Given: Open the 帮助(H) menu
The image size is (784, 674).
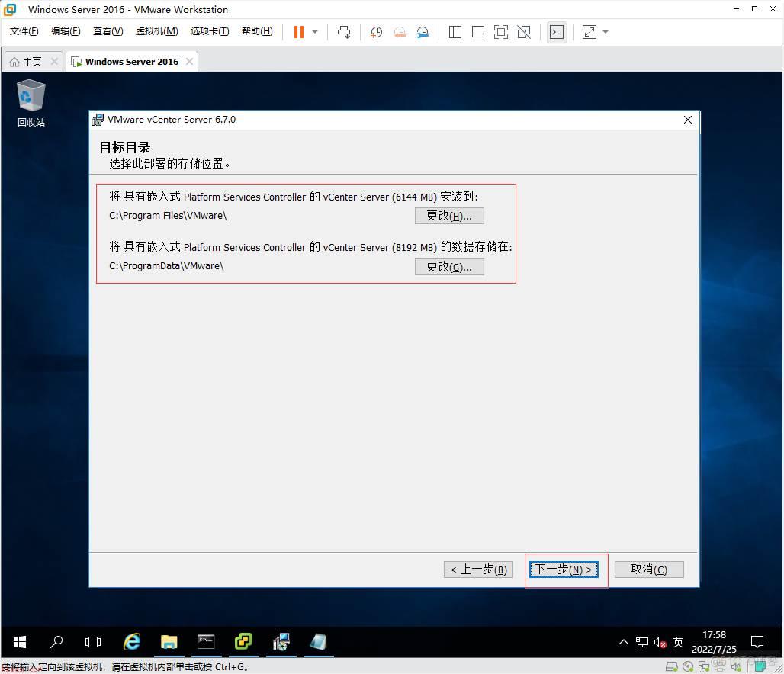Looking at the screenshot, I should pyautogui.click(x=257, y=31).
